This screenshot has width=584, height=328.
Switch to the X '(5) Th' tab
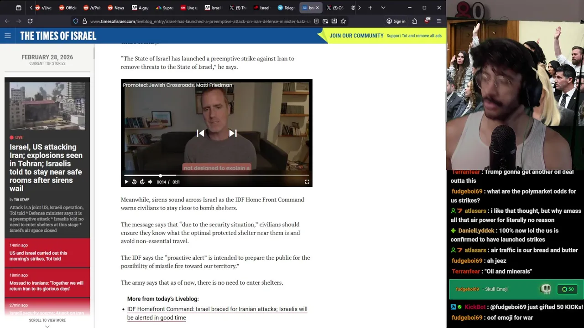coord(237,8)
